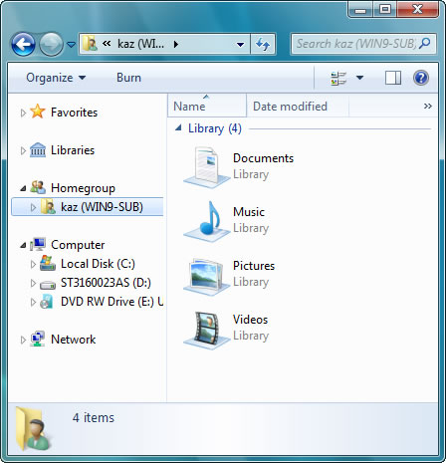446x463 pixels.
Task: Select the Pictures library icon
Action: click(207, 276)
